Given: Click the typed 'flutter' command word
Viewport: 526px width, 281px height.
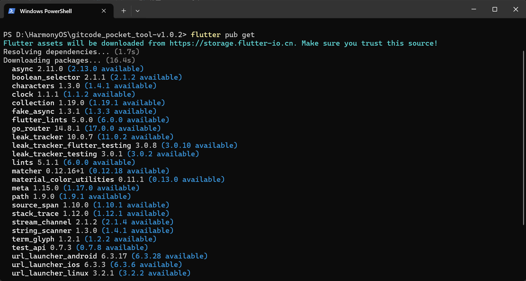Looking at the screenshot, I should tap(206, 35).
